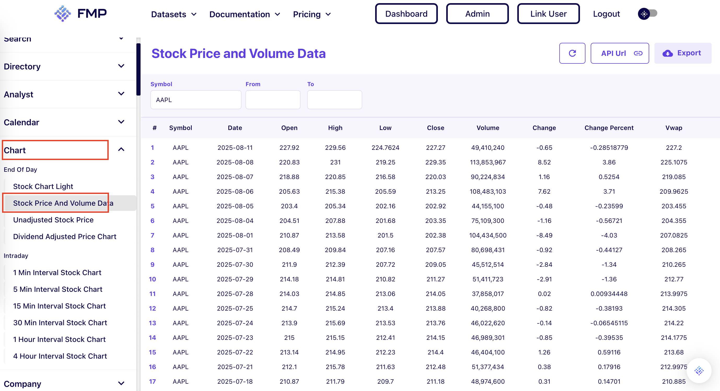Click the Export button
The height and width of the screenshot is (391, 720).
[683, 53]
